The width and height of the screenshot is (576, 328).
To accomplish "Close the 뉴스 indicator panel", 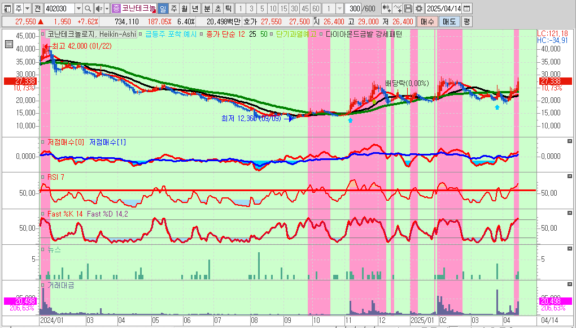I will click(570, 249).
